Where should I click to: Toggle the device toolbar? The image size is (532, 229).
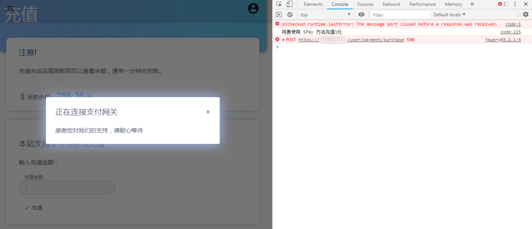coord(288,4)
